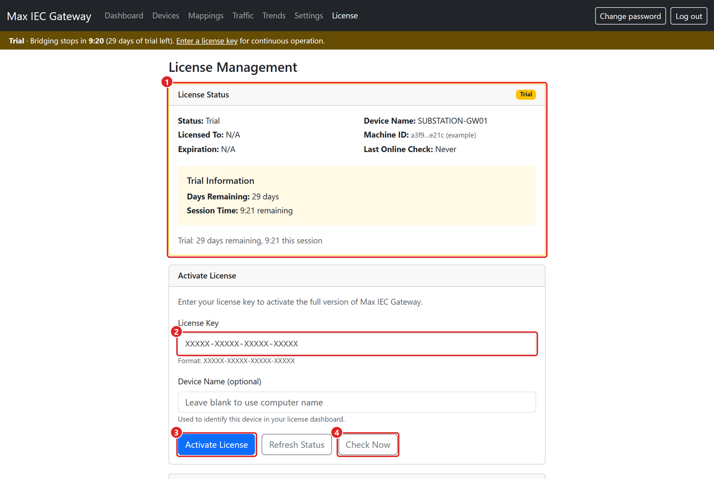Click the 'License Key' field label
714x479 pixels.
click(198, 323)
